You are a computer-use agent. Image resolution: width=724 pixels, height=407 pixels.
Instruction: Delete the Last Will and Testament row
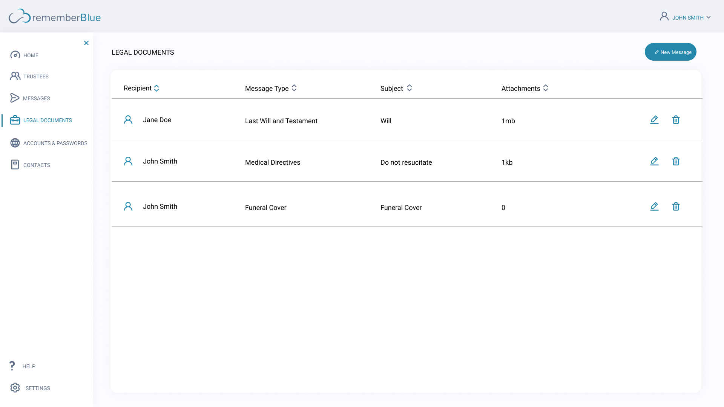[x=676, y=120]
